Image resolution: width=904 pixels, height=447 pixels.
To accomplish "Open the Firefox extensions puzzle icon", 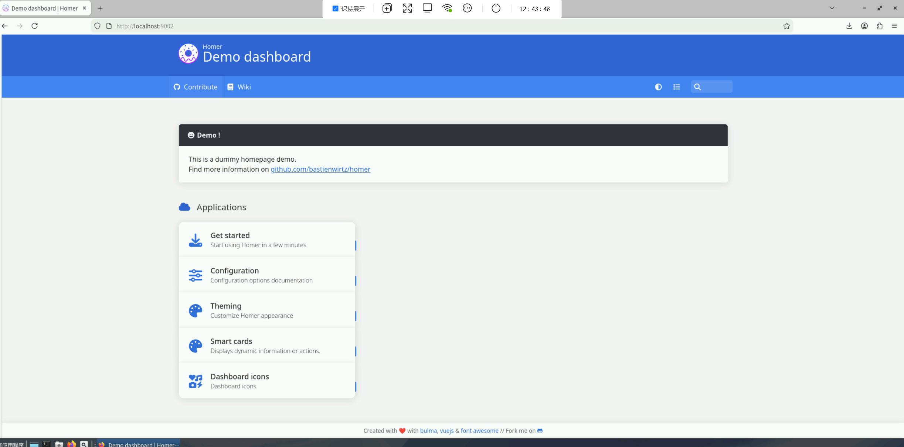I will coord(880,26).
